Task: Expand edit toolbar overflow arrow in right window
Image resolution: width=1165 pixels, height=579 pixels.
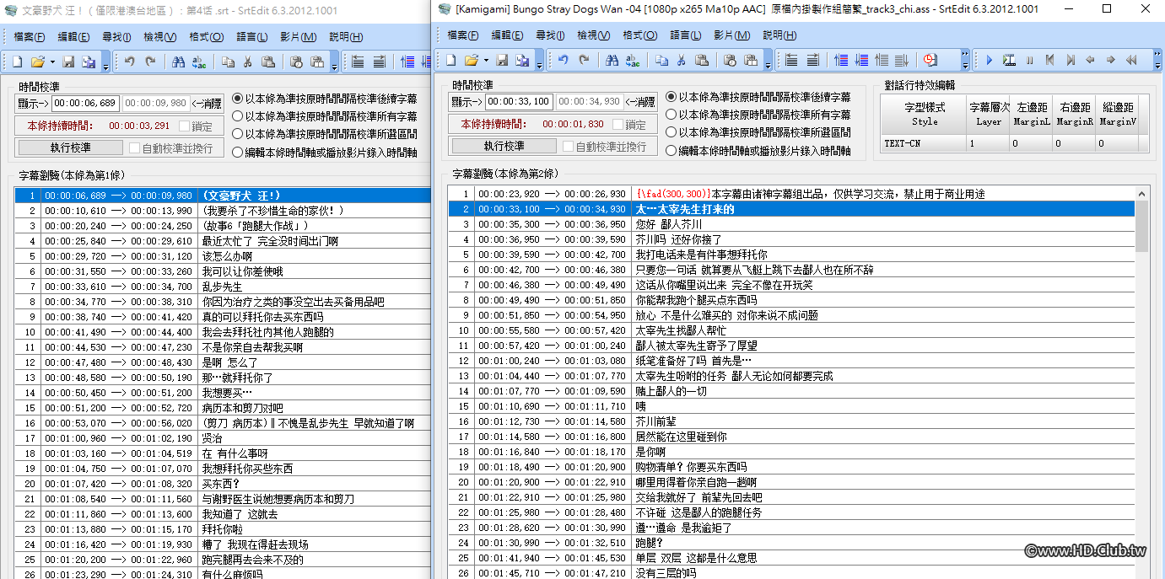Action: point(769,62)
